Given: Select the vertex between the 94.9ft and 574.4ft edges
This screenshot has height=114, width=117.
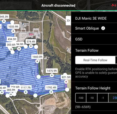Looking at the screenshot, I should click(26, 46).
